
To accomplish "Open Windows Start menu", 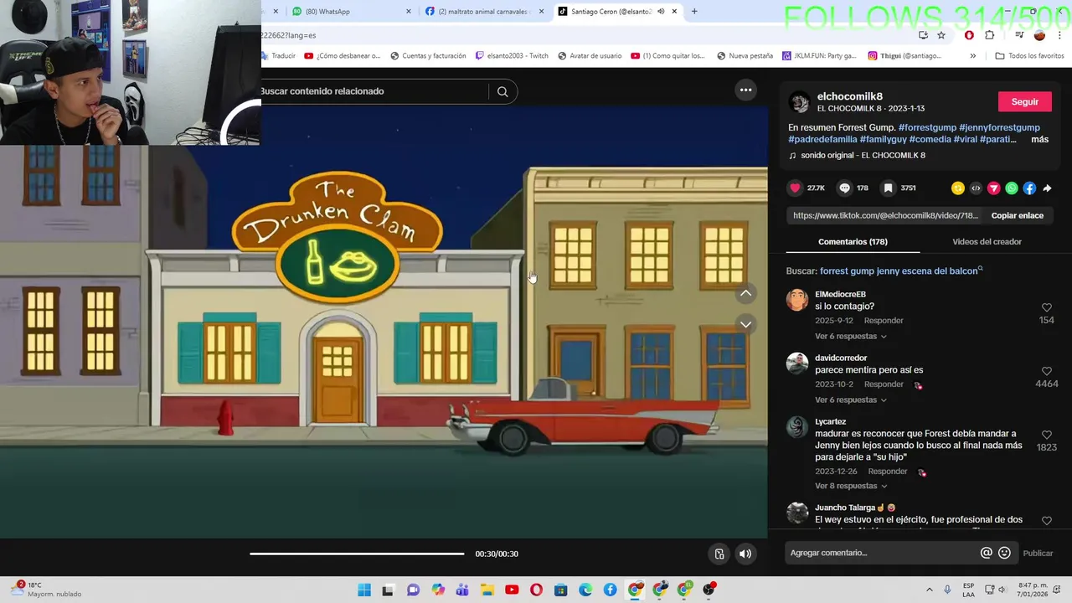I will point(364,590).
